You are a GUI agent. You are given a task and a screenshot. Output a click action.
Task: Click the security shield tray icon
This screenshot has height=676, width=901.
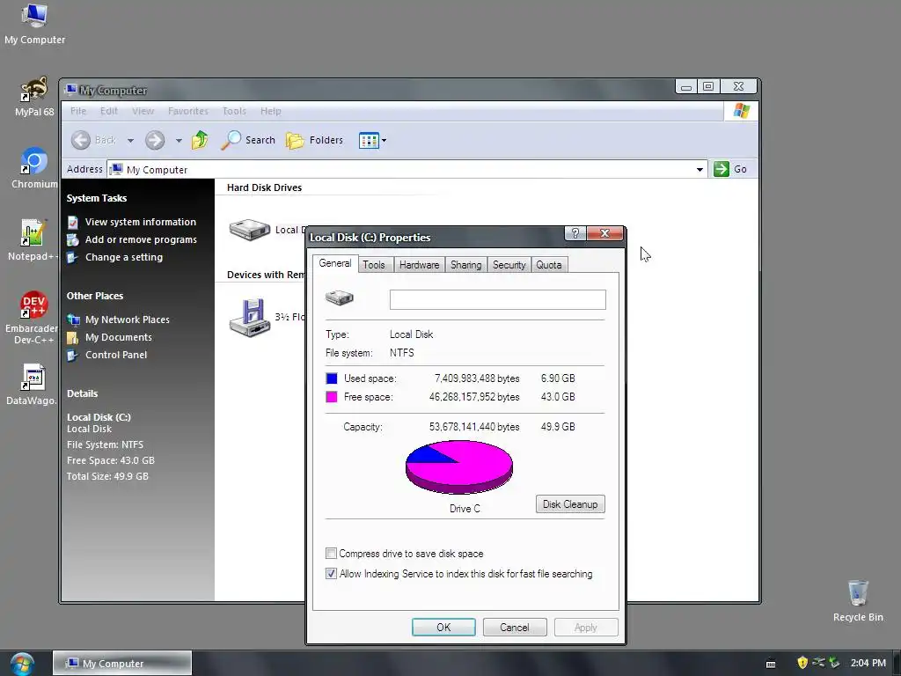pyautogui.click(x=802, y=663)
